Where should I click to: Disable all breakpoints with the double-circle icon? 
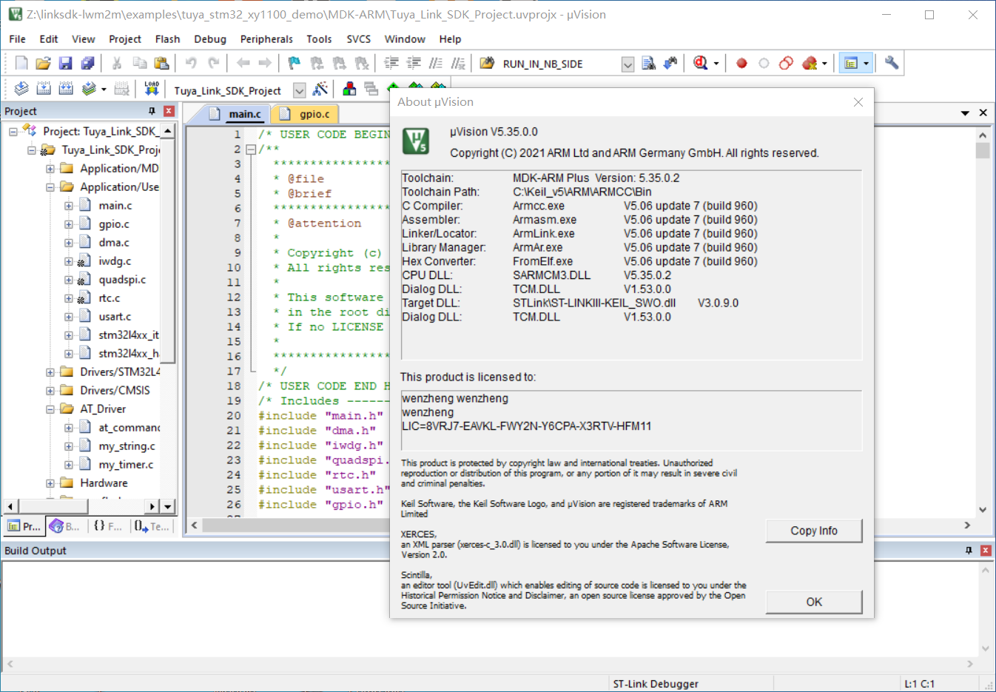tap(786, 64)
